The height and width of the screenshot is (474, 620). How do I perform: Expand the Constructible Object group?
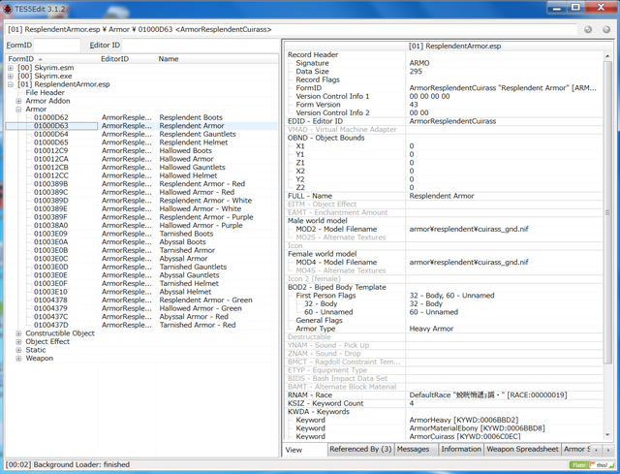pos(18,333)
